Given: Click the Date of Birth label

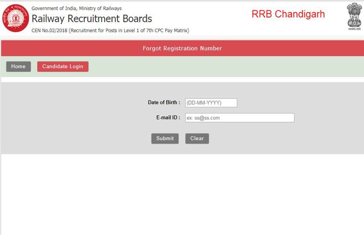Looking at the screenshot, I should click(164, 103).
